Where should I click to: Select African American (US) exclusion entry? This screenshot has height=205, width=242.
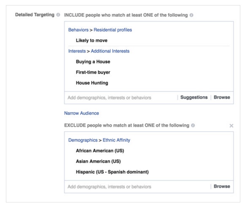coord(100,151)
